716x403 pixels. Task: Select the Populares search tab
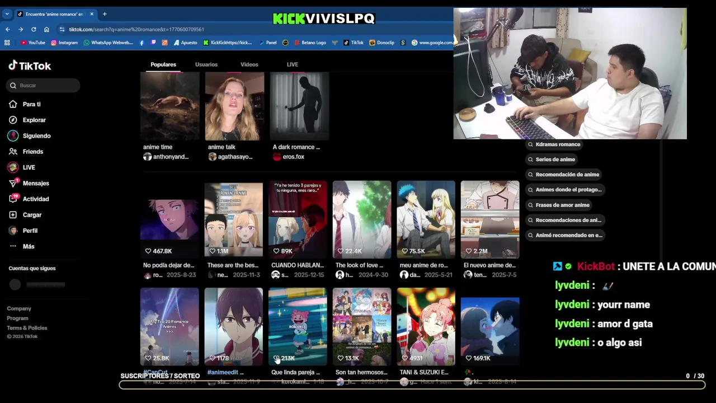pyautogui.click(x=163, y=64)
